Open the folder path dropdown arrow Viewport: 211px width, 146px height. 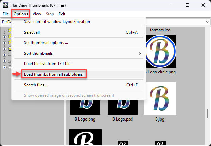(x=207, y=22)
